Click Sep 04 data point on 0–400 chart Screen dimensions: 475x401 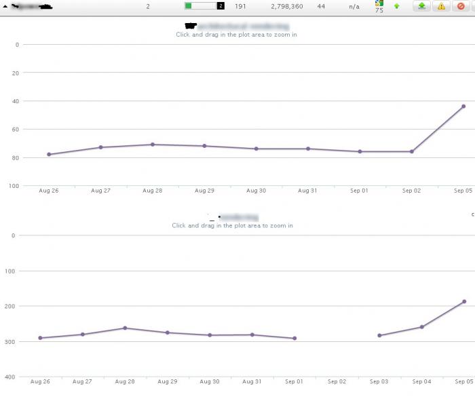tap(422, 327)
